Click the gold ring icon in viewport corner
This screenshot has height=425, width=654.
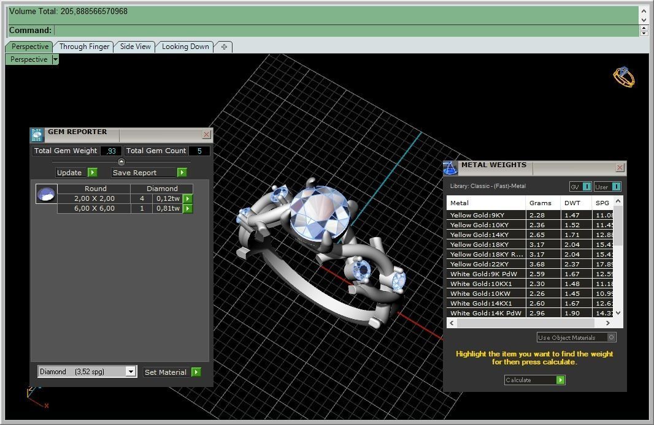coord(623,77)
